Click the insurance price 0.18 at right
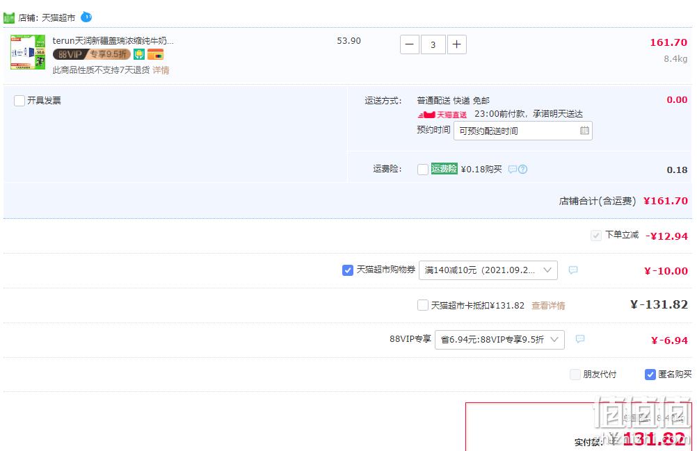 (677, 170)
